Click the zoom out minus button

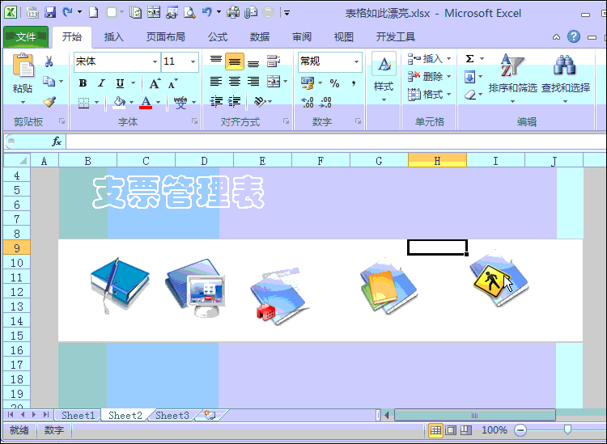520,430
